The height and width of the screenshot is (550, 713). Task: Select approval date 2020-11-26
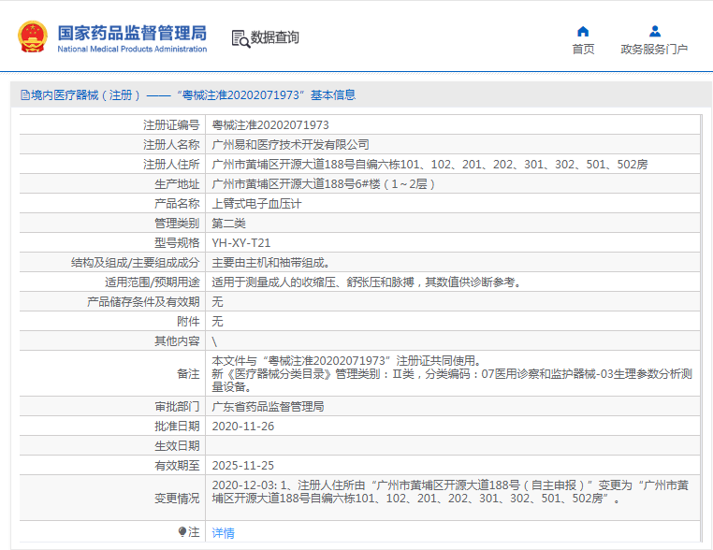click(243, 426)
